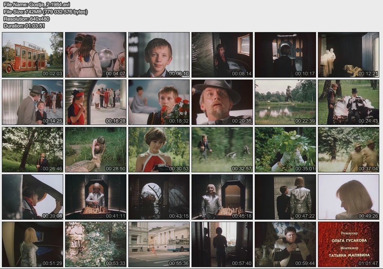Open the thumbnail stamped 00:12:21
Screen dimensions: 383x269
(348, 54)
